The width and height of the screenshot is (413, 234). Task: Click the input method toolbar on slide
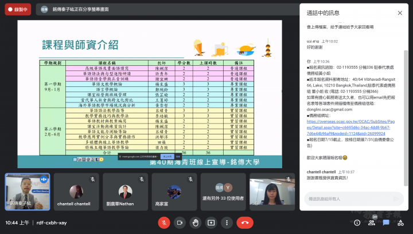pyautogui.click(x=88, y=160)
